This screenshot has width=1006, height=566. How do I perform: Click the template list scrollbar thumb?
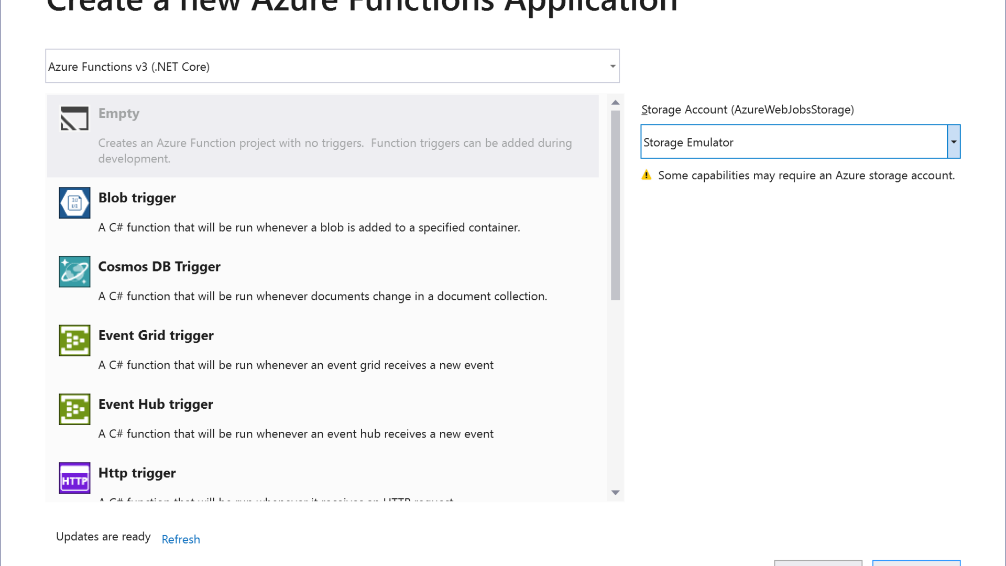pos(616,205)
